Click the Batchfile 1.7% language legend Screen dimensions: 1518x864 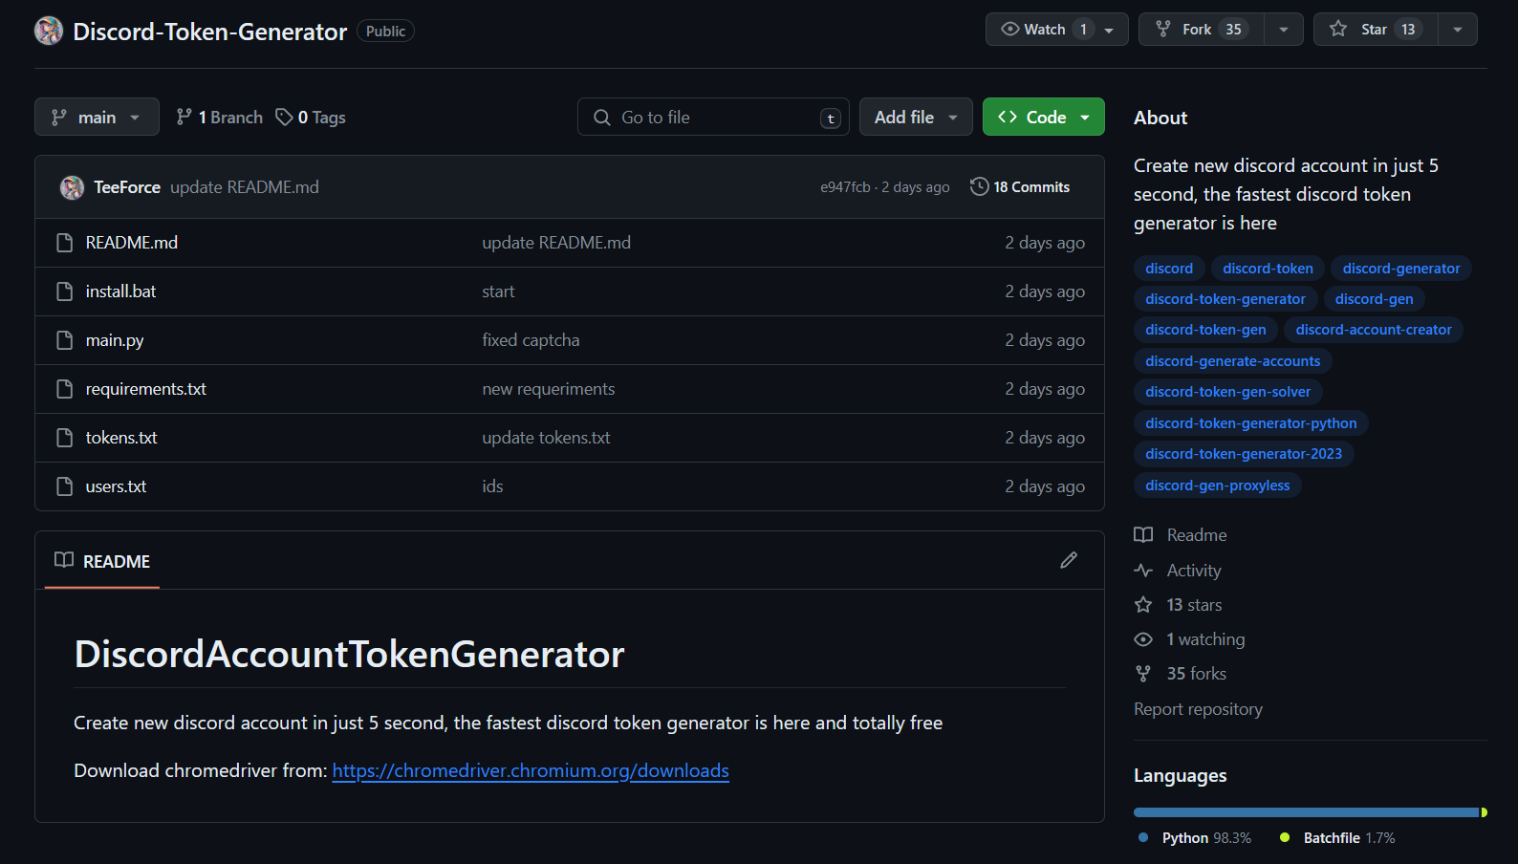[x=1337, y=838]
